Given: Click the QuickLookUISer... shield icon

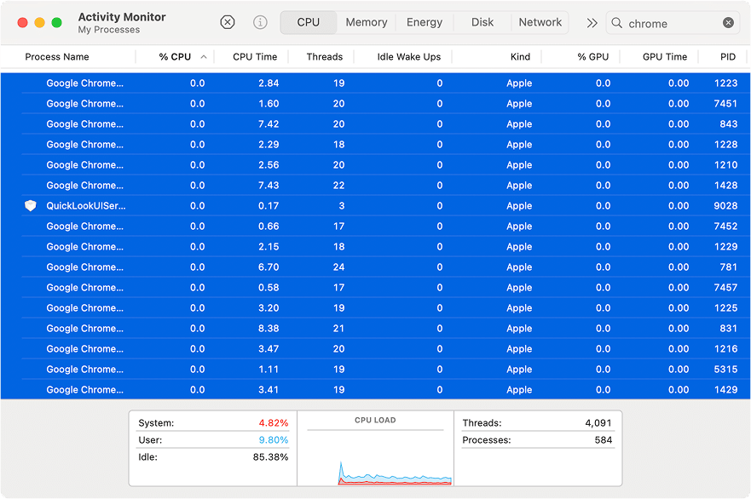Looking at the screenshot, I should [30, 206].
